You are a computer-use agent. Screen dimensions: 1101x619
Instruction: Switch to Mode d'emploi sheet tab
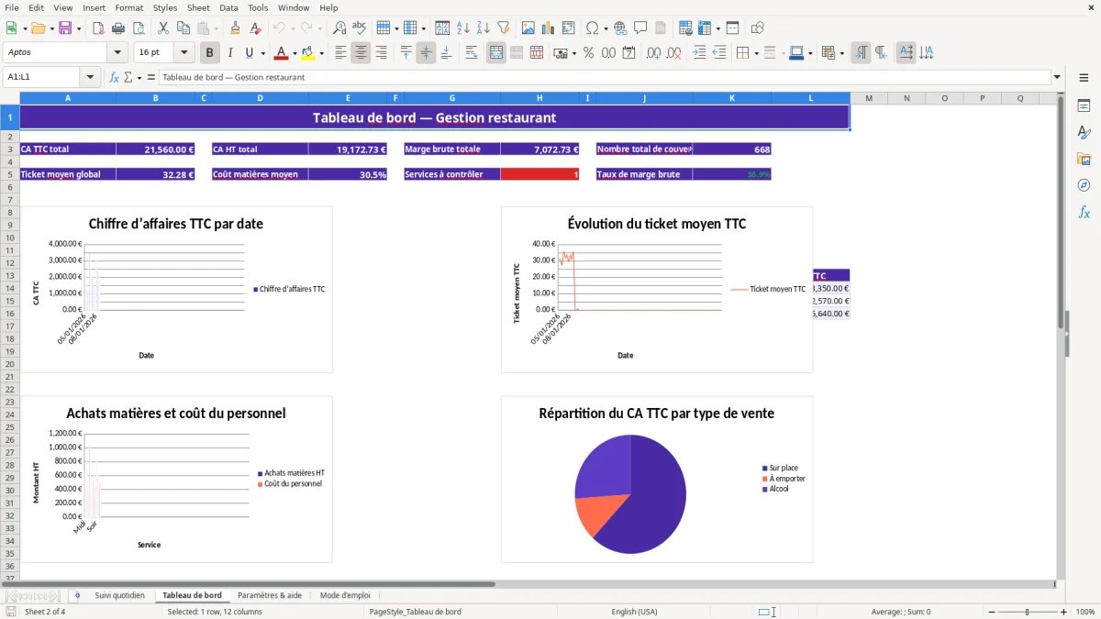[x=345, y=596]
